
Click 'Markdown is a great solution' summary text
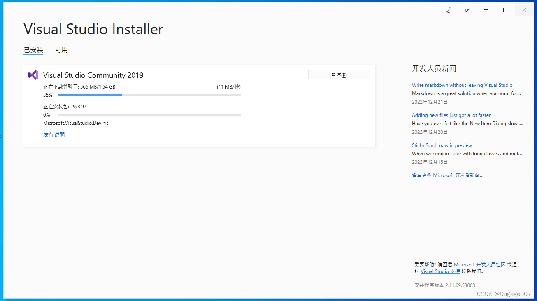tap(467, 93)
